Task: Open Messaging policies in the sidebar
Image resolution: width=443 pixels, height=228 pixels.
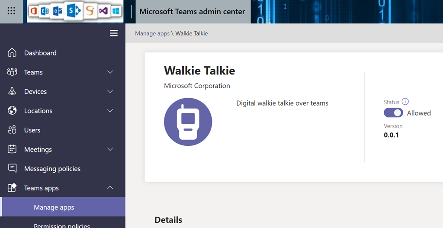Action: [52, 169]
